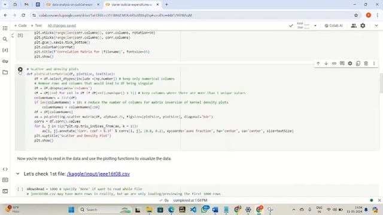
Task: View RAM and Disk resource usage
Action: (303, 26)
